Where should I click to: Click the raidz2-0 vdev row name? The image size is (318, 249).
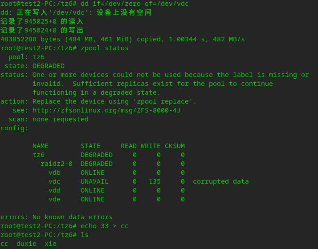[57, 164]
